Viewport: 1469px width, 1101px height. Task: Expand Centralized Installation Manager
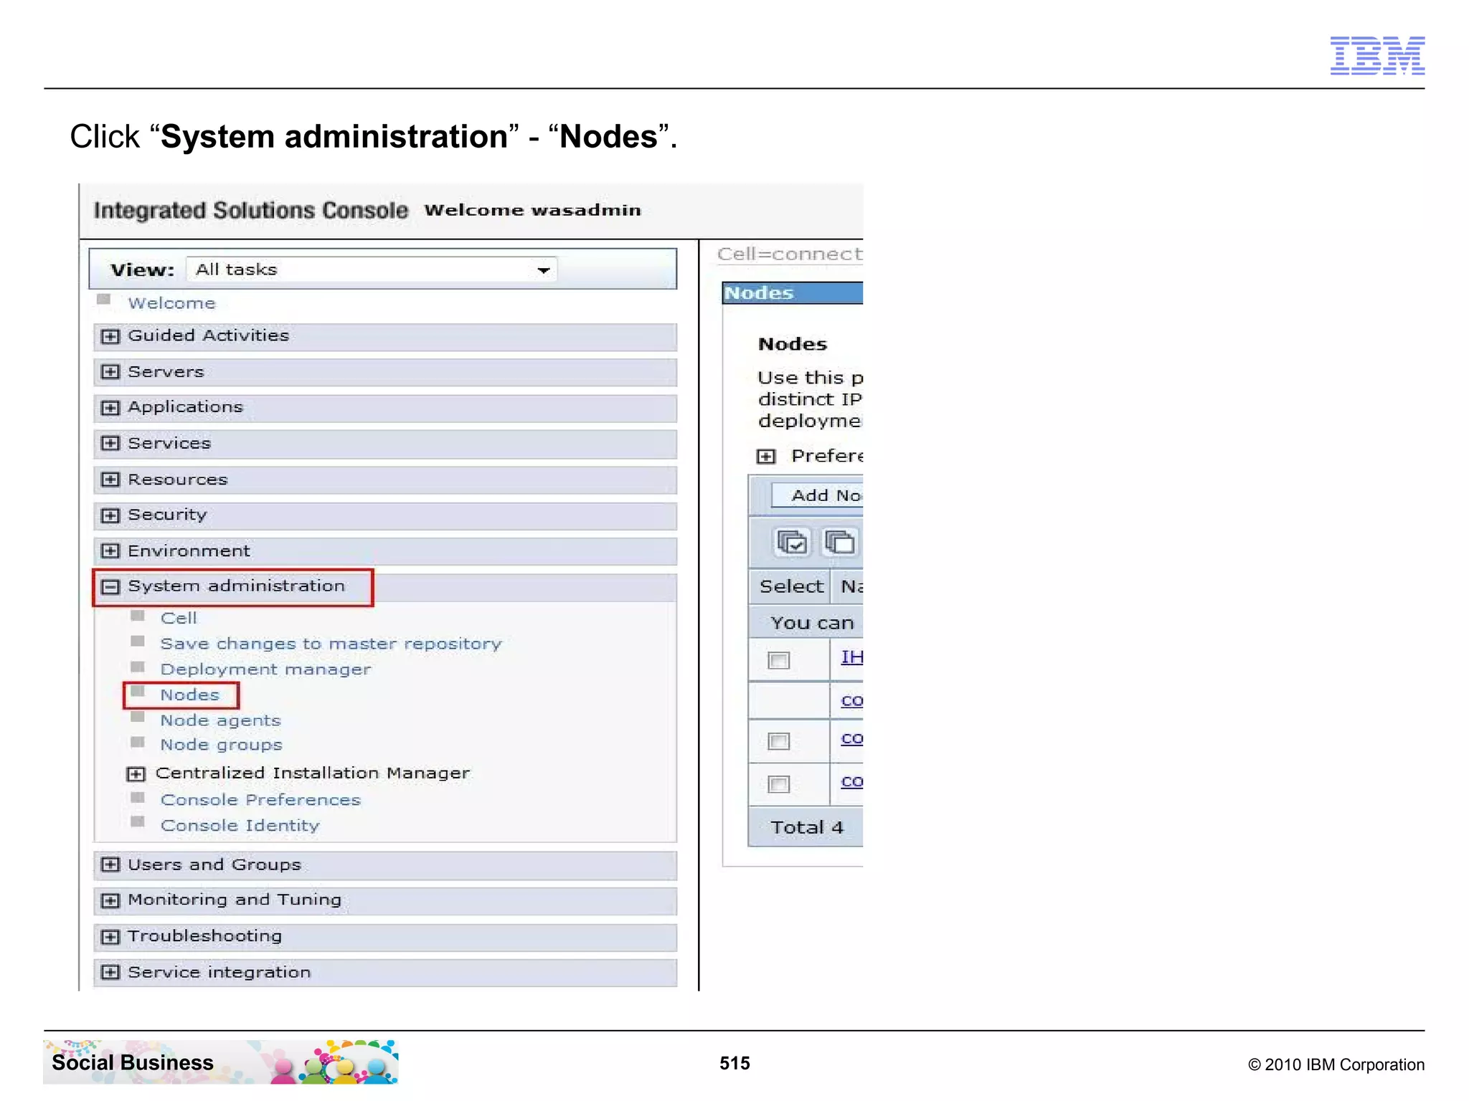click(136, 774)
